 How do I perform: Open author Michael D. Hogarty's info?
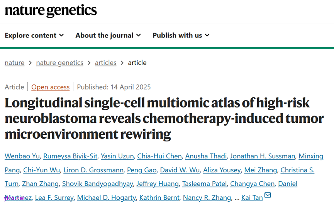point(106,197)
